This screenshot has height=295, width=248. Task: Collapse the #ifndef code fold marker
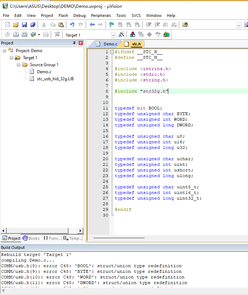pyautogui.click(x=112, y=52)
